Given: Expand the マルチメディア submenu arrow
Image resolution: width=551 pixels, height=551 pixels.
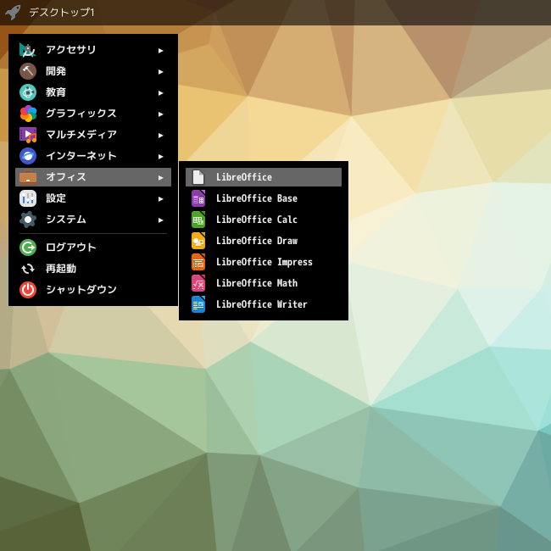Looking at the screenshot, I should point(160,136).
